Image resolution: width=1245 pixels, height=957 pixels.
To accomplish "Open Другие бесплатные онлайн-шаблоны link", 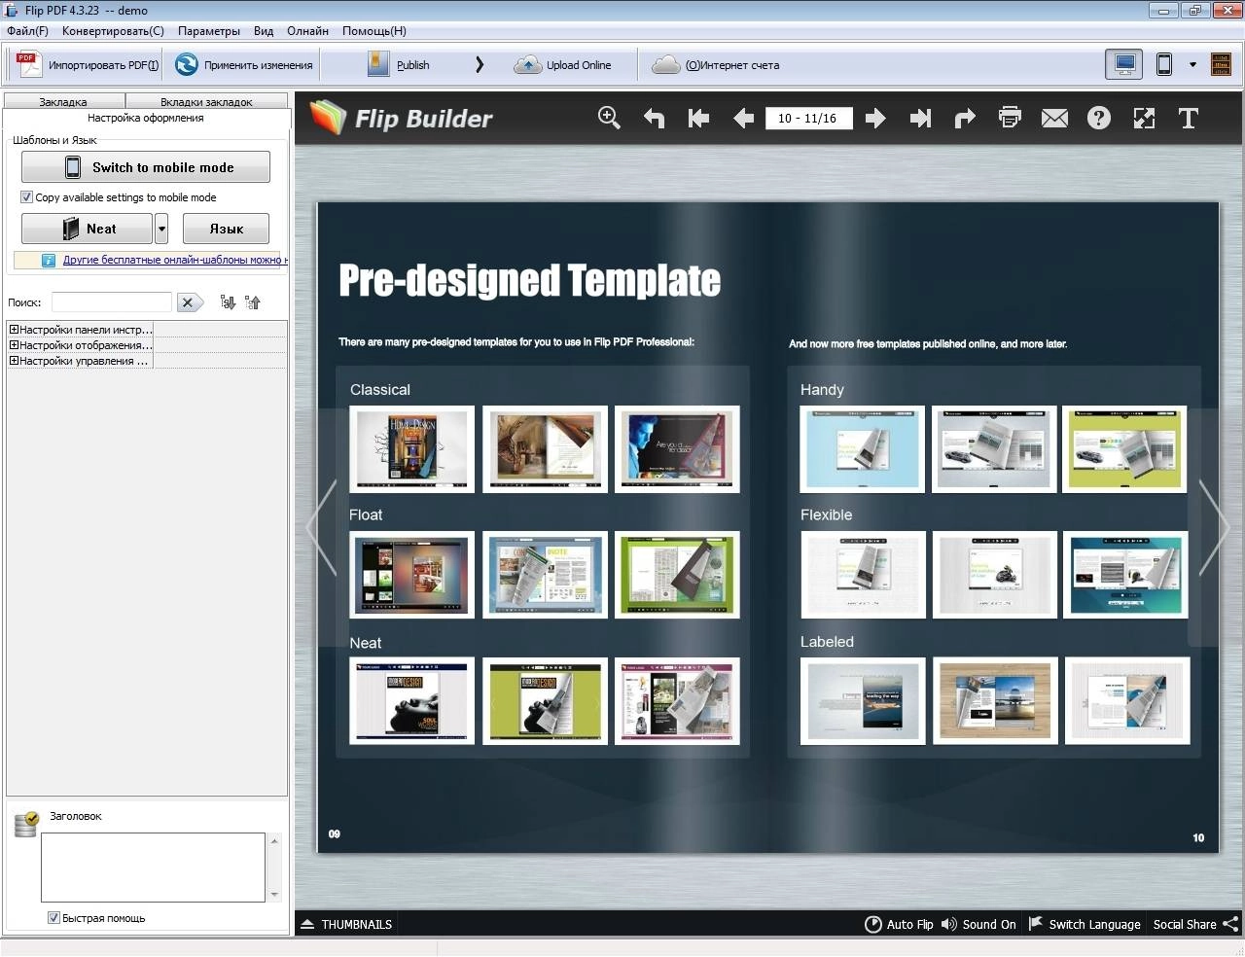I will 174,260.
